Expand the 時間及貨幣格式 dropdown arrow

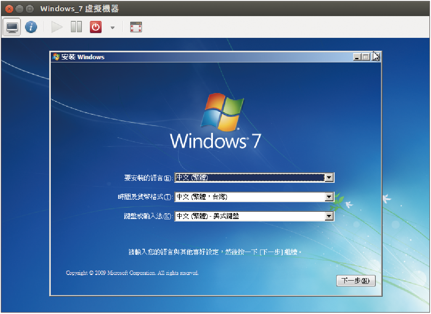click(329, 197)
